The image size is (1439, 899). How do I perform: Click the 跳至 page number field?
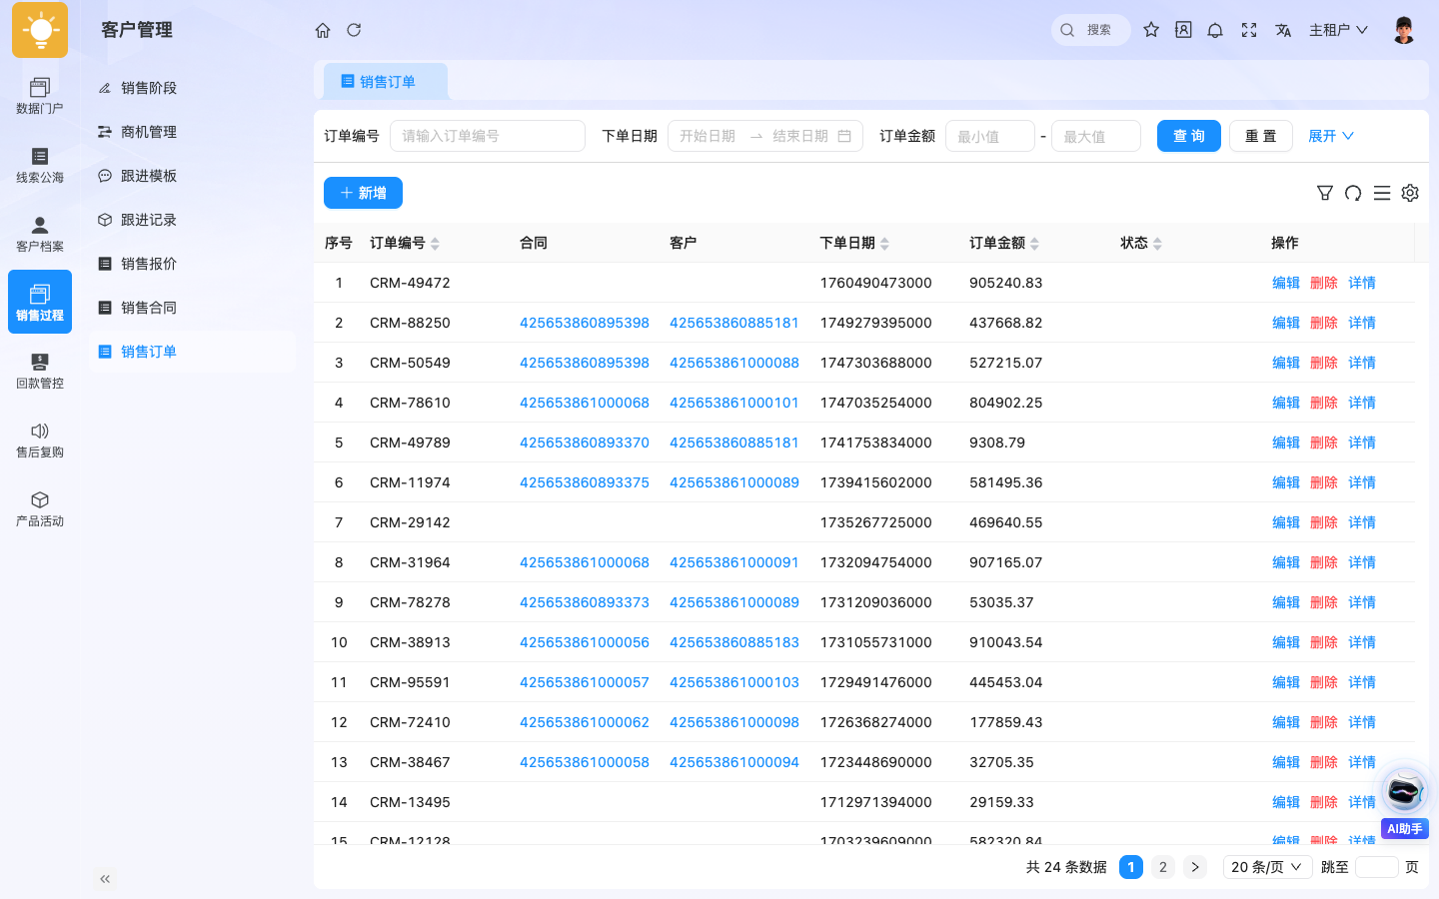coord(1377,867)
